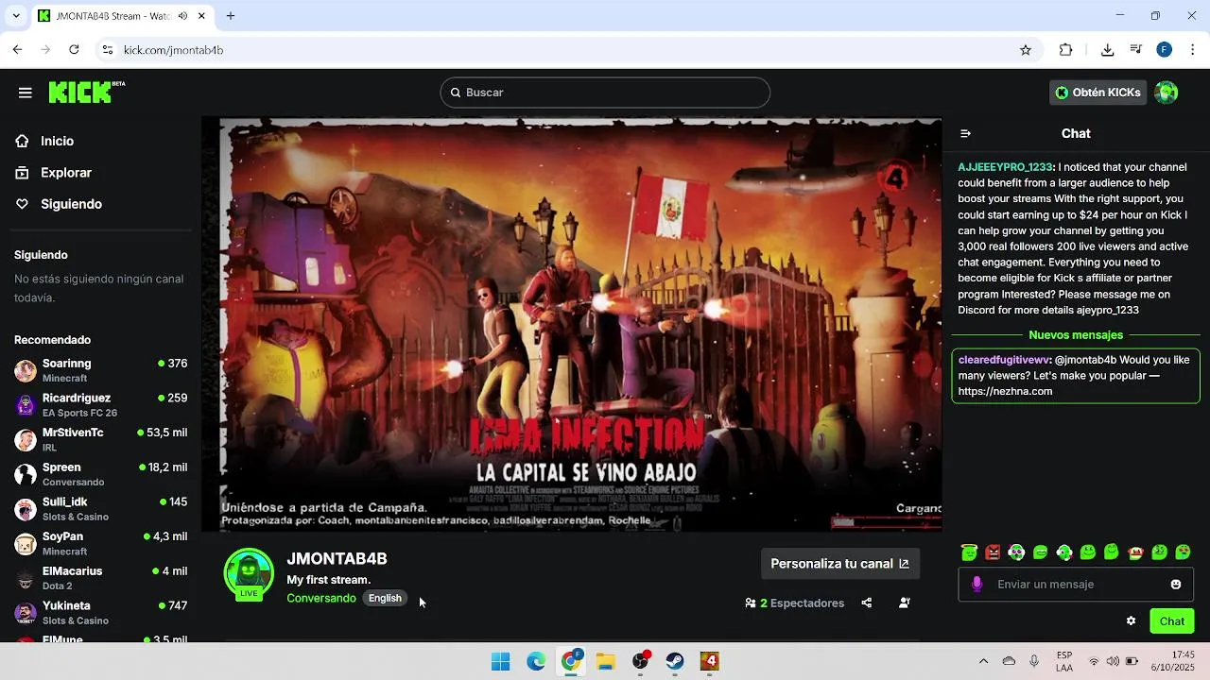Open browser downloads icon
This screenshot has width=1210, height=680.
pos(1107,50)
